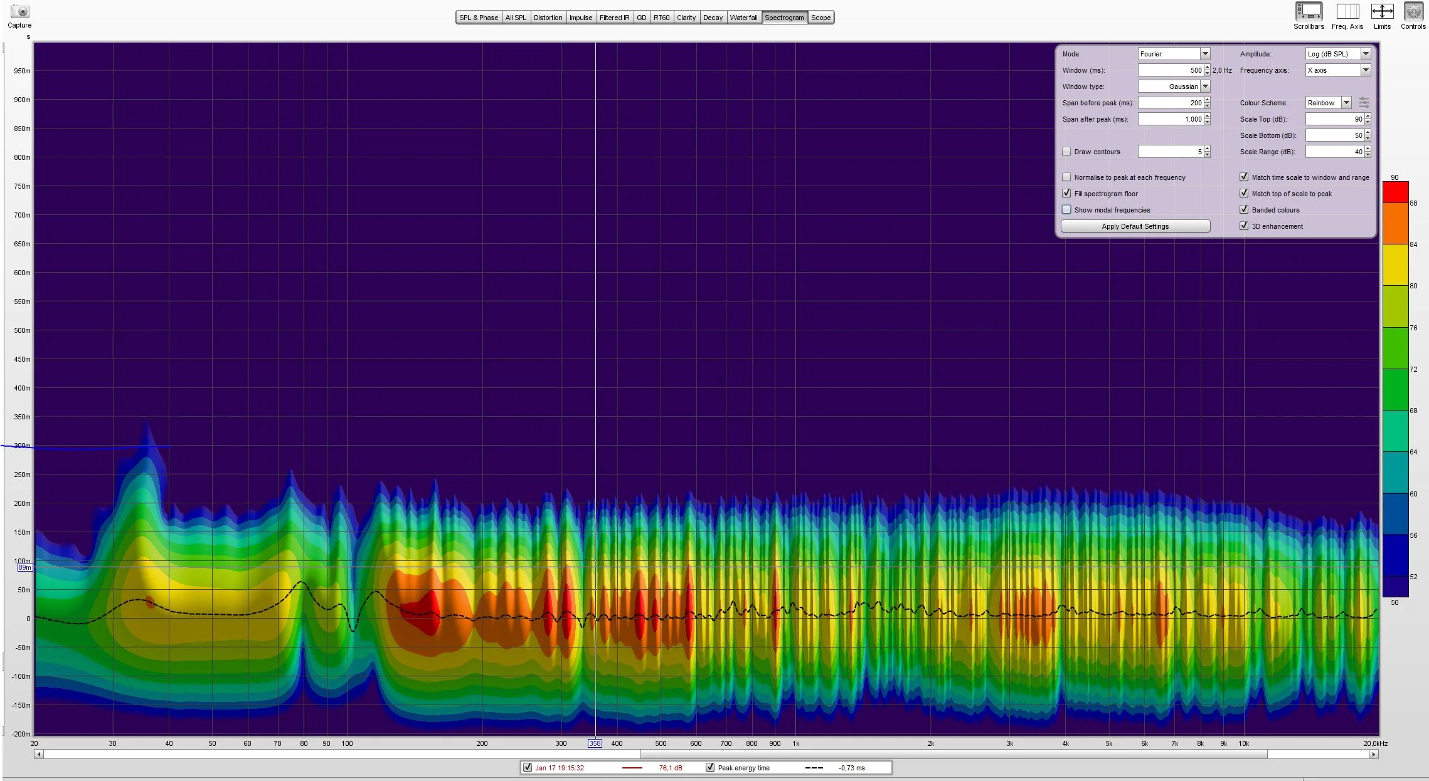The width and height of the screenshot is (1429, 781).
Task: Switch to the SPL & Phase tab
Action: point(479,18)
